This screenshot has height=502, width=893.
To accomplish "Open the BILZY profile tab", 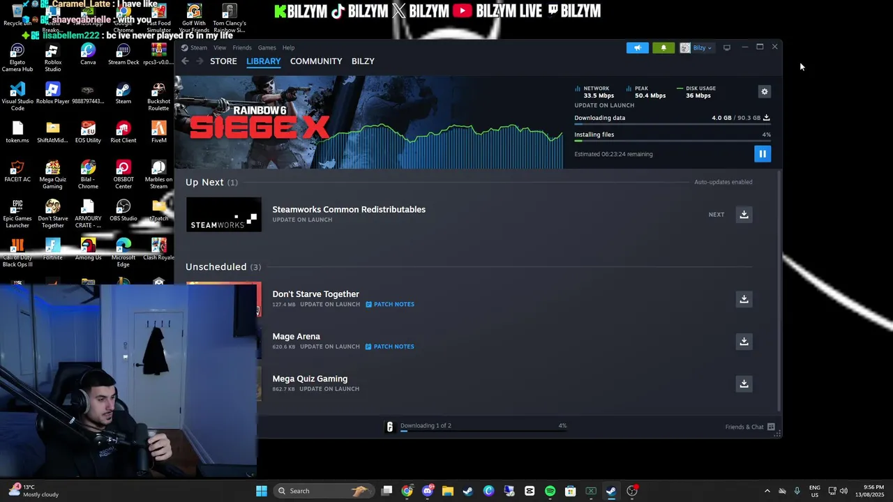I will pyautogui.click(x=363, y=61).
